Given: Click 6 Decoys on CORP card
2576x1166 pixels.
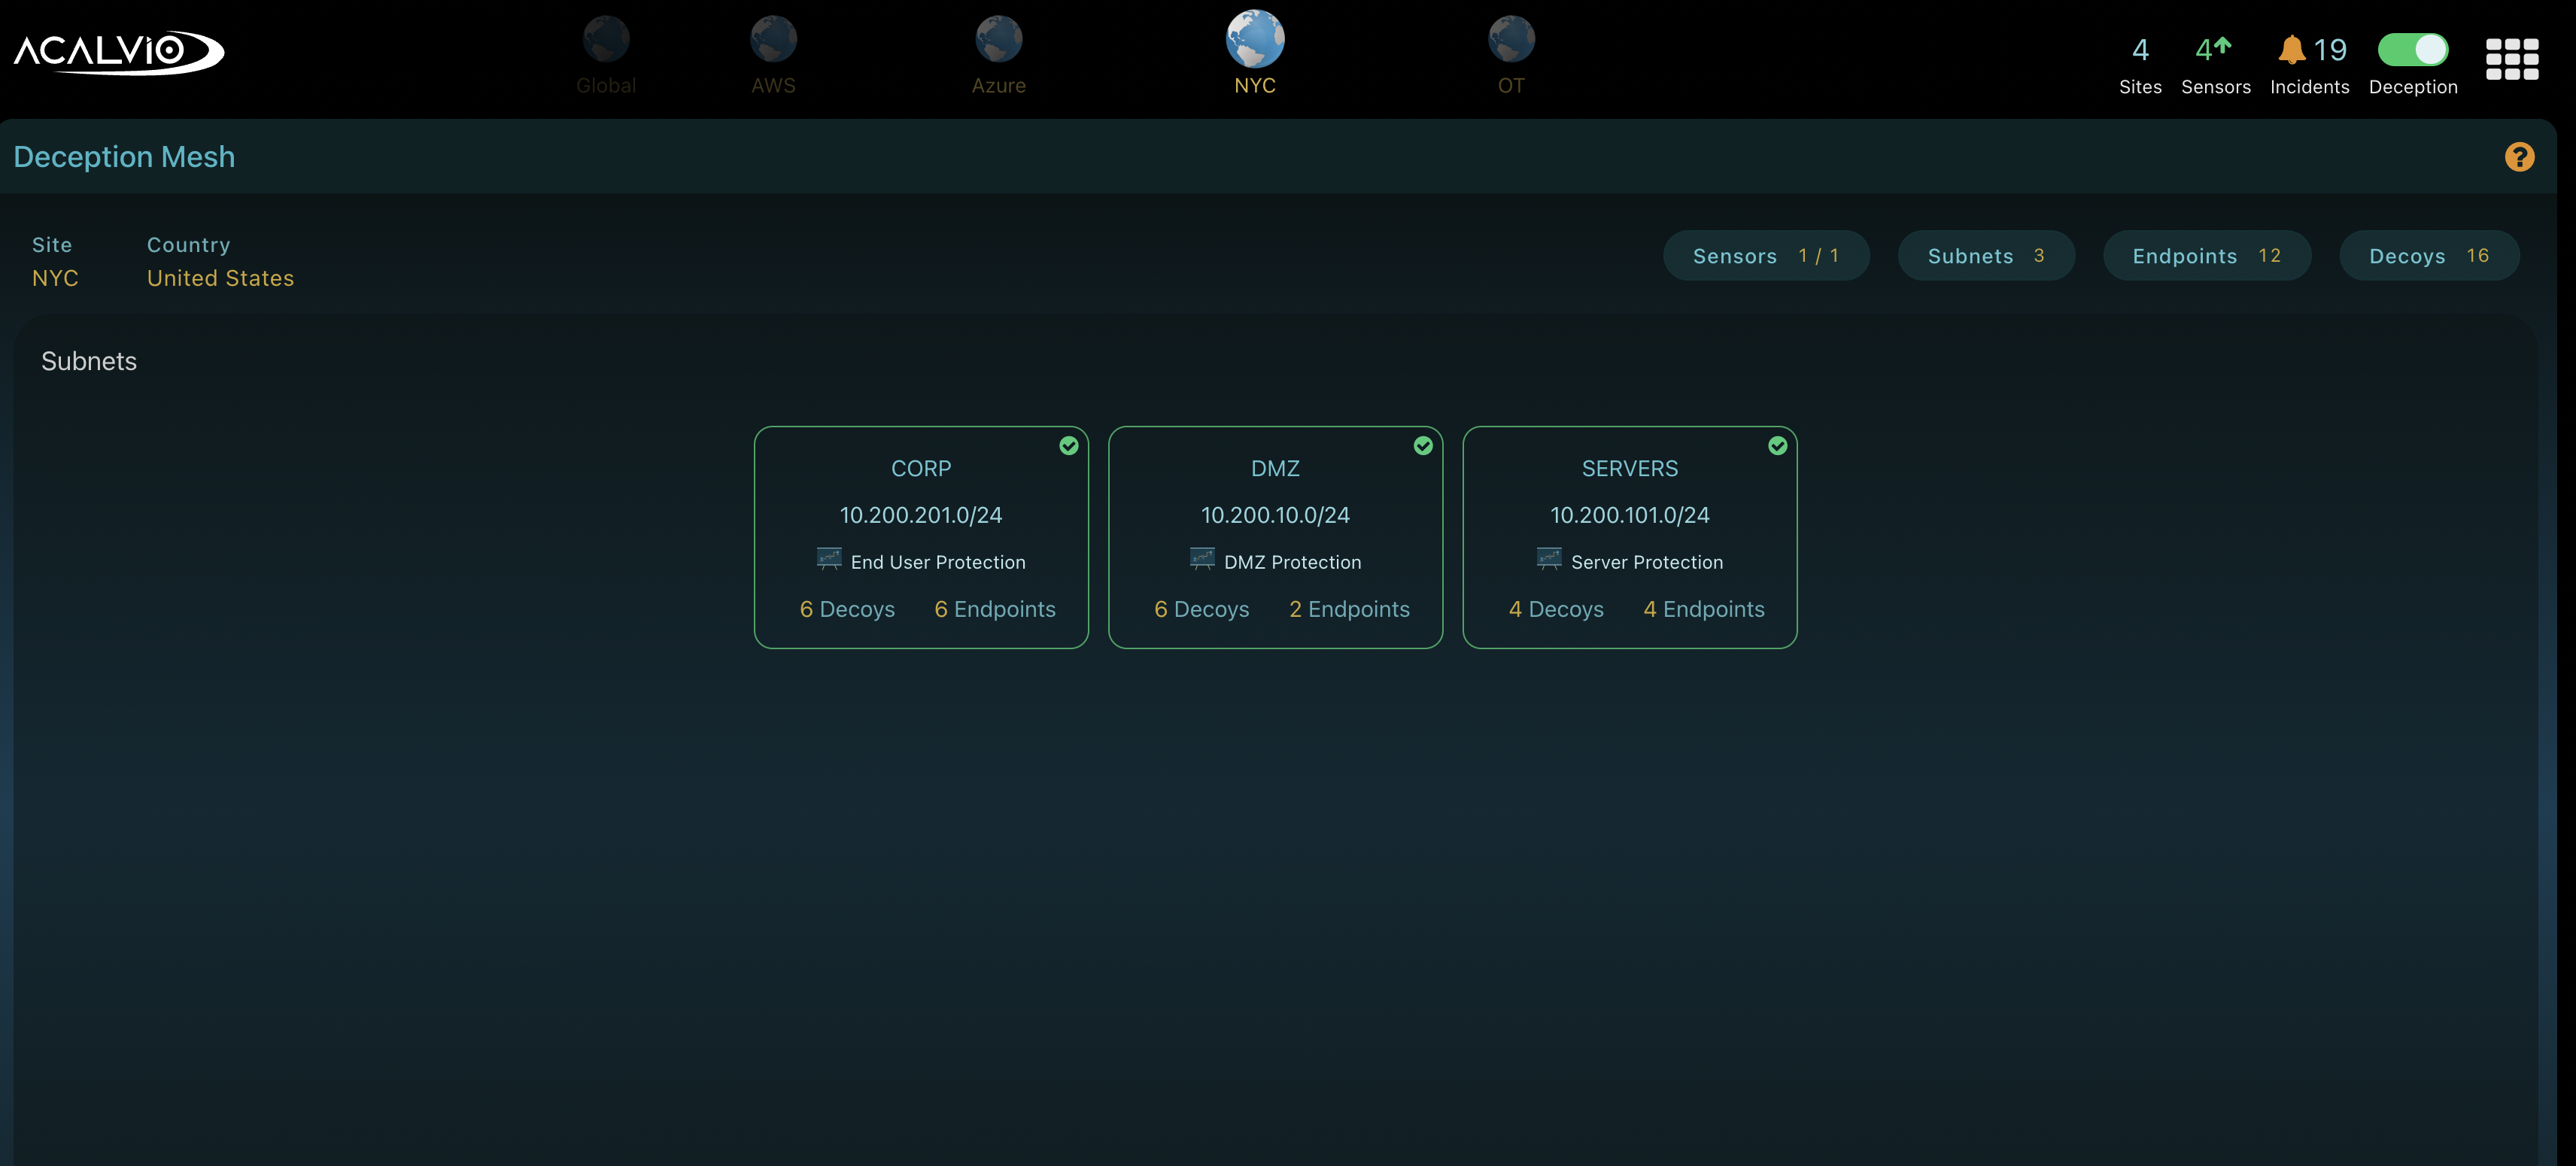Looking at the screenshot, I should [847, 609].
